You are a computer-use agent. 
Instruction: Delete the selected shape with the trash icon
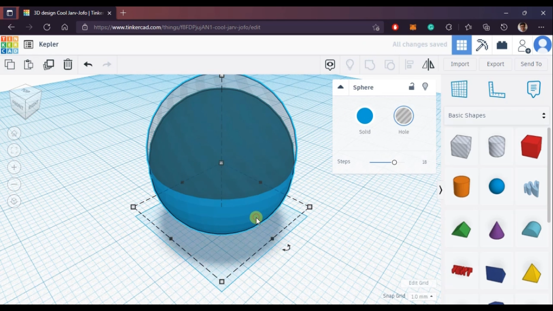click(68, 64)
